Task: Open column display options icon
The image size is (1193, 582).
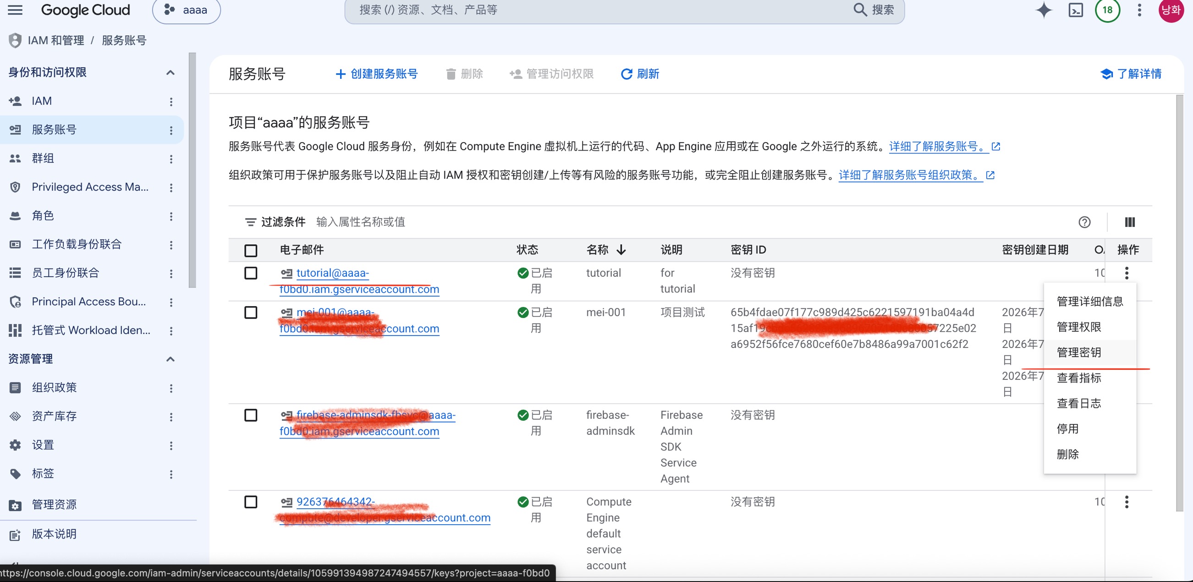Action: coord(1130,222)
